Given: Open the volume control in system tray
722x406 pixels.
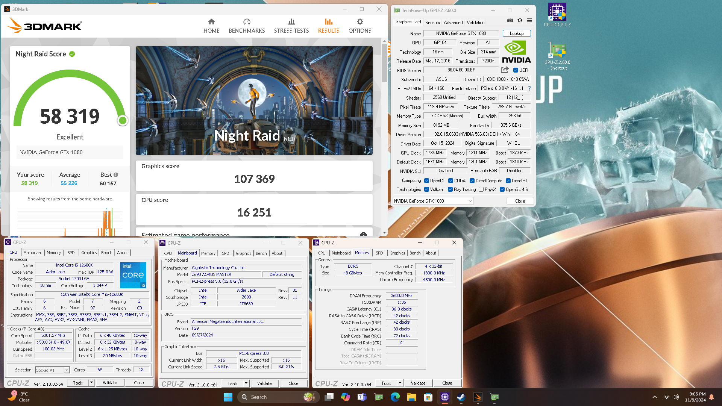Looking at the screenshot, I should pos(676,397).
